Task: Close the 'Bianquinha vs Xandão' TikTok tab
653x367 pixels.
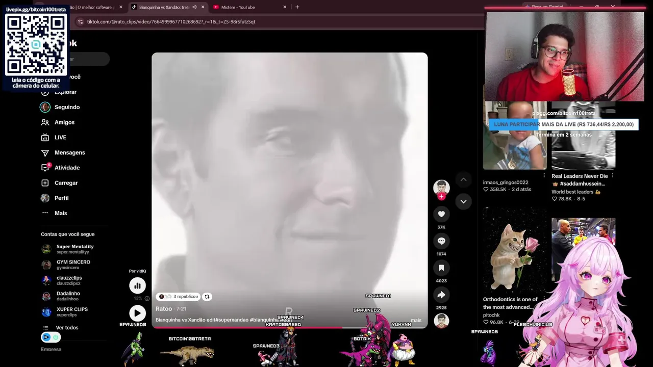Action: pos(203,7)
